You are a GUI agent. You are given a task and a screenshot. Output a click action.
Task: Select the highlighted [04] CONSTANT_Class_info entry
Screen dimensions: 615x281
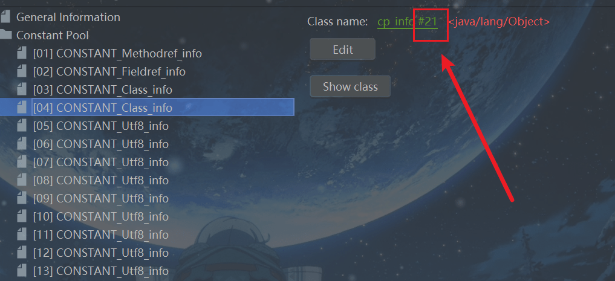(163, 108)
